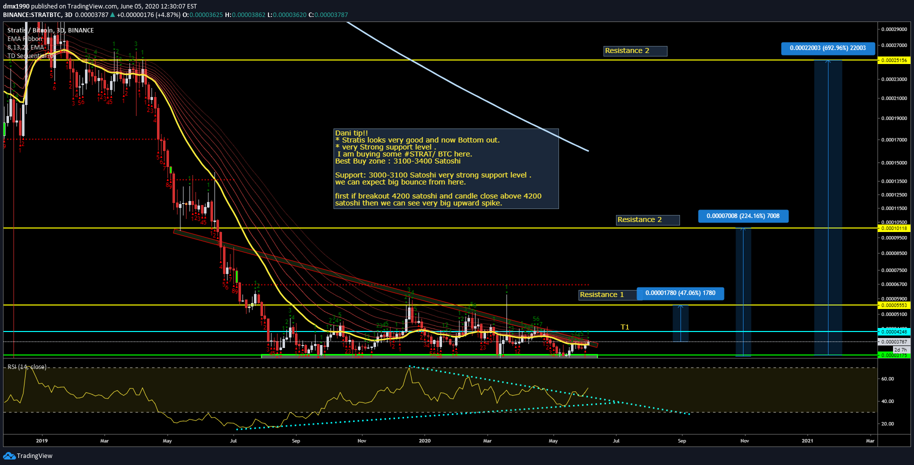This screenshot has height=465, width=914.
Task: Click the 'C:0.00003787' close value in header
Action: [328, 15]
